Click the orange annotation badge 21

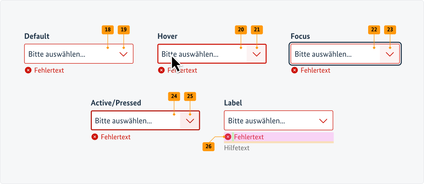click(257, 30)
